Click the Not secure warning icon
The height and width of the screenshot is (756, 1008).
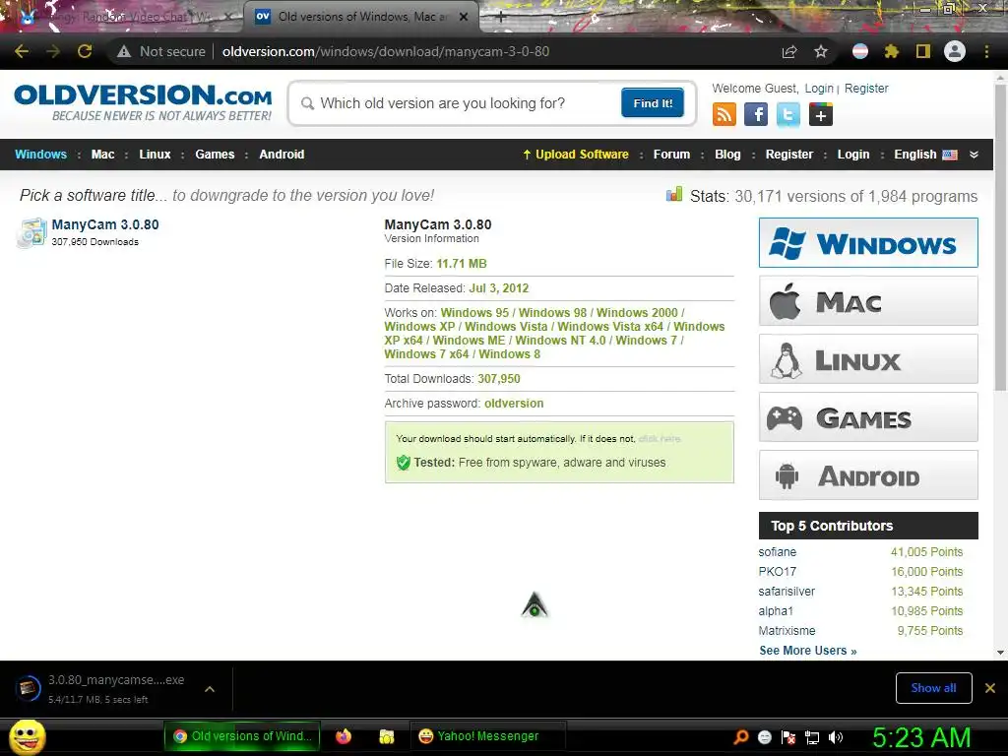[124, 51]
